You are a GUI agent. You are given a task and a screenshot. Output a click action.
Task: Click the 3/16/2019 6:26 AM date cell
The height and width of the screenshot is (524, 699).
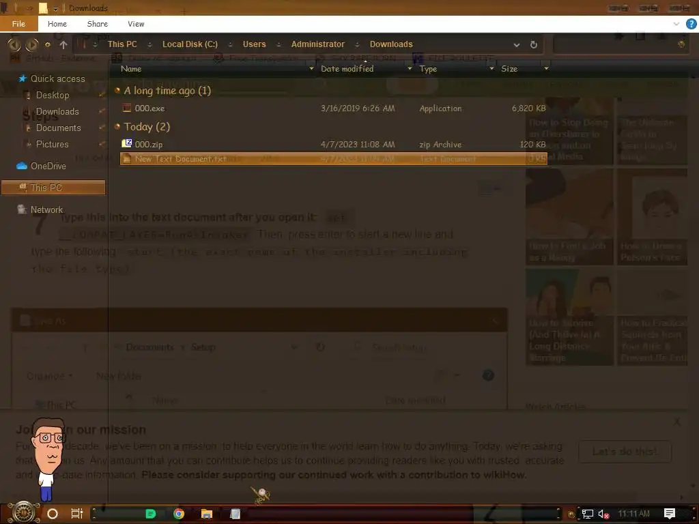tap(358, 108)
